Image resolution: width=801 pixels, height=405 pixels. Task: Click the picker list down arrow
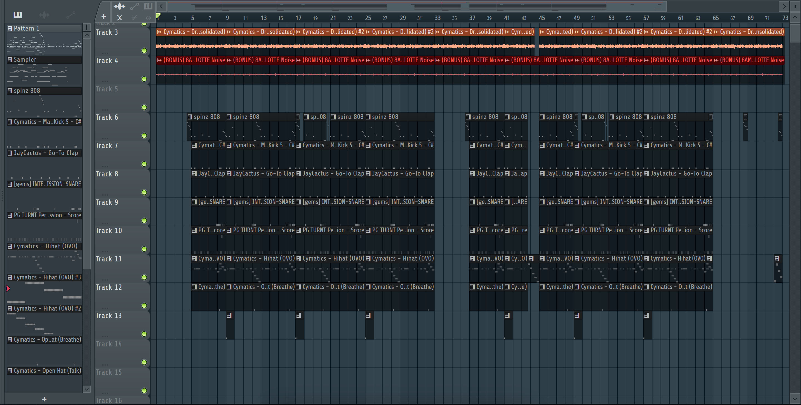[x=87, y=389]
